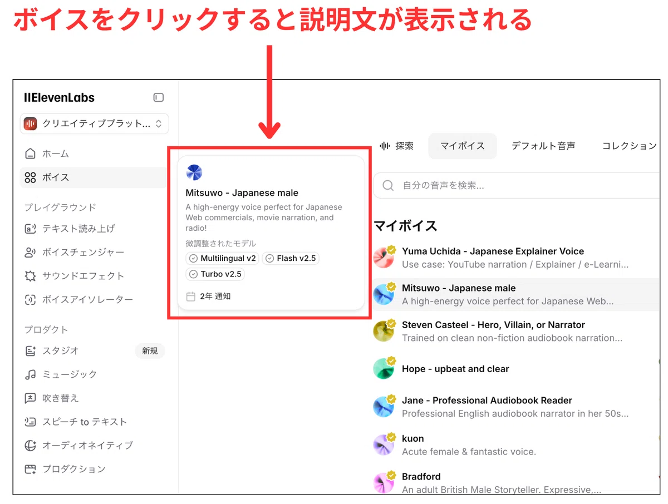Click the sparkle icon beside サウンドエフェクト
This screenshot has height=504, width=668.
tap(30, 276)
